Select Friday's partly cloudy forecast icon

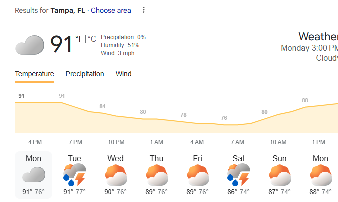coord(197,175)
